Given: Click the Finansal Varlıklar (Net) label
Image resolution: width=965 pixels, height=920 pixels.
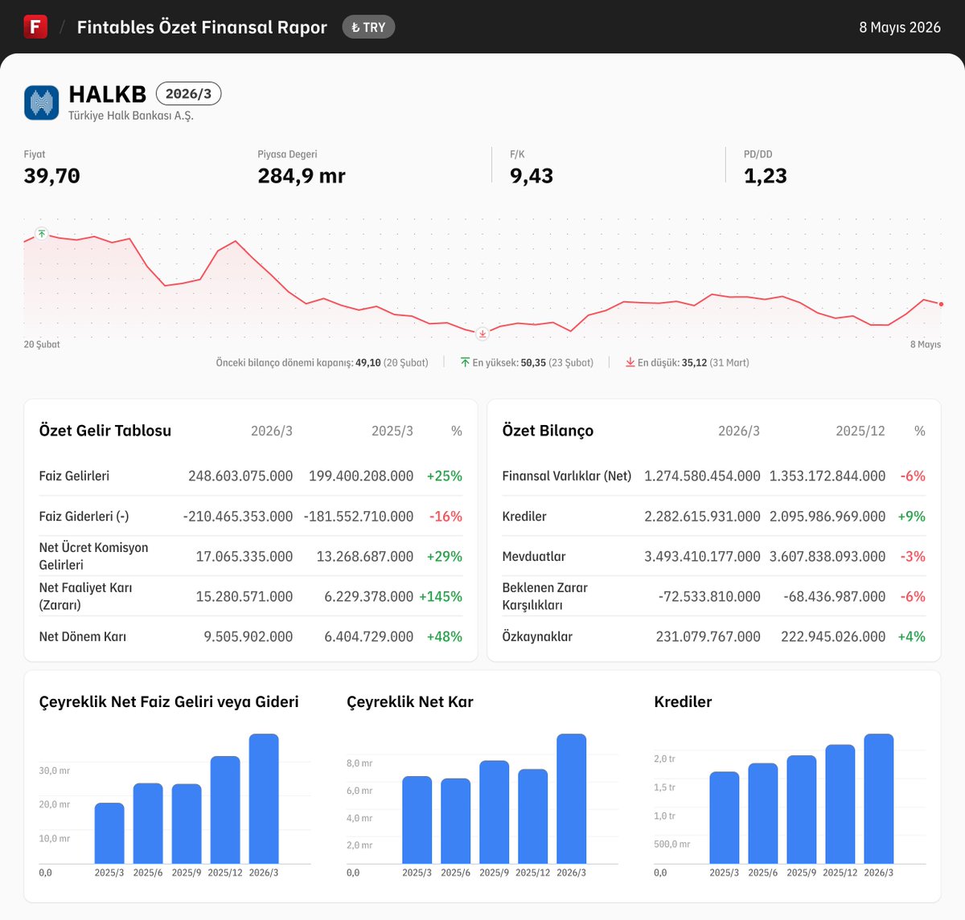Looking at the screenshot, I should click(567, 476).
